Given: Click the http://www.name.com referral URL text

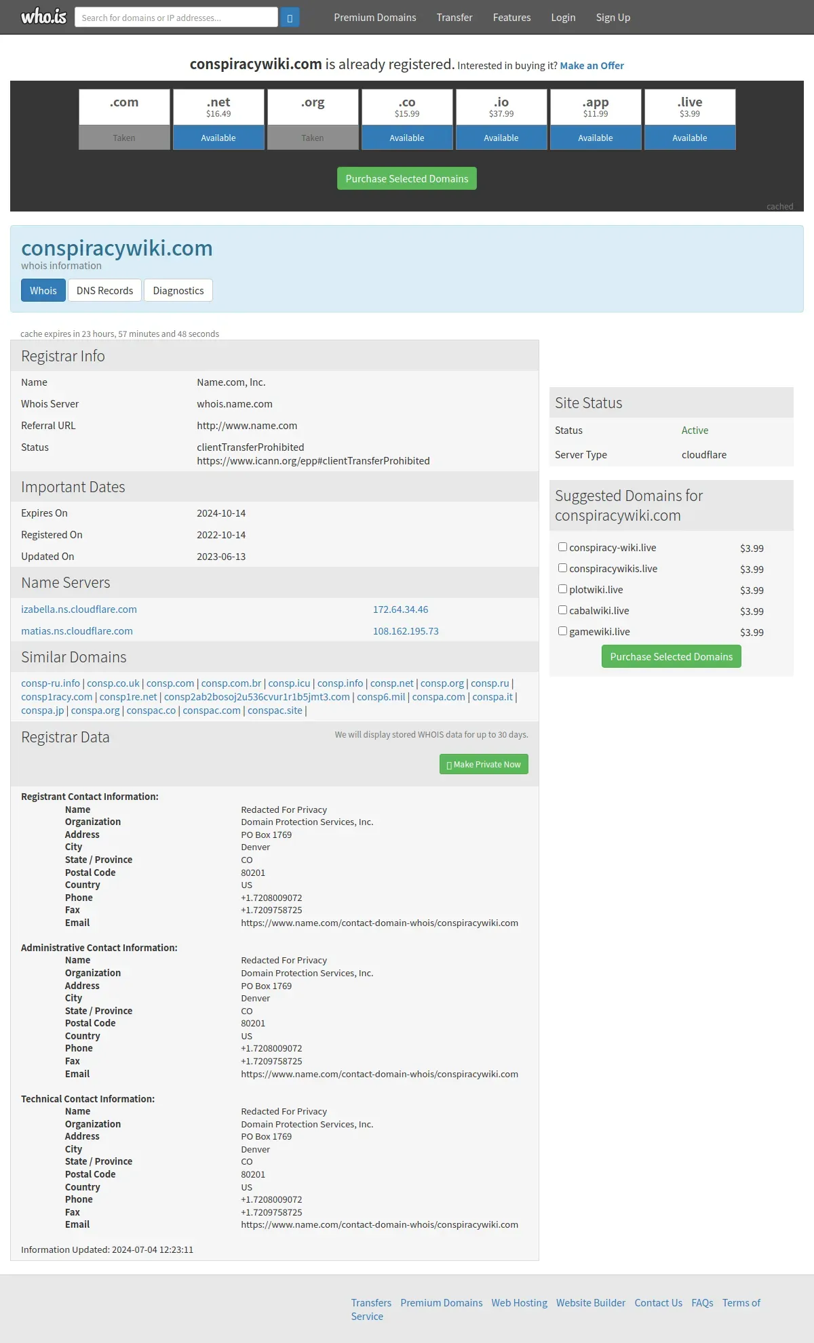Looking at the screenshot, I should 247,426.
